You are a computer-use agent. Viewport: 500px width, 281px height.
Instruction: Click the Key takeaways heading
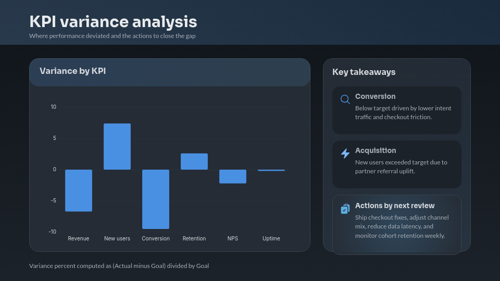[x=364, y=72]
